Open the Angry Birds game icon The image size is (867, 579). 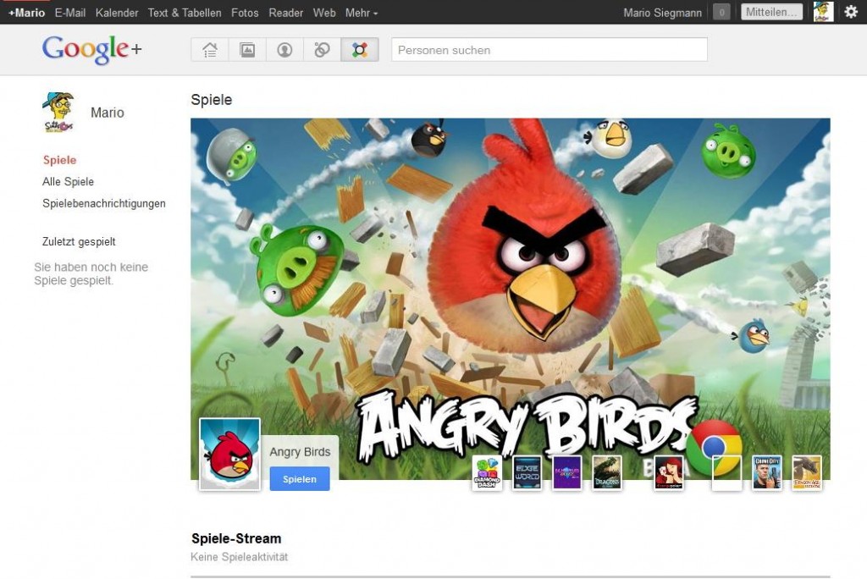tap(229, 453)
